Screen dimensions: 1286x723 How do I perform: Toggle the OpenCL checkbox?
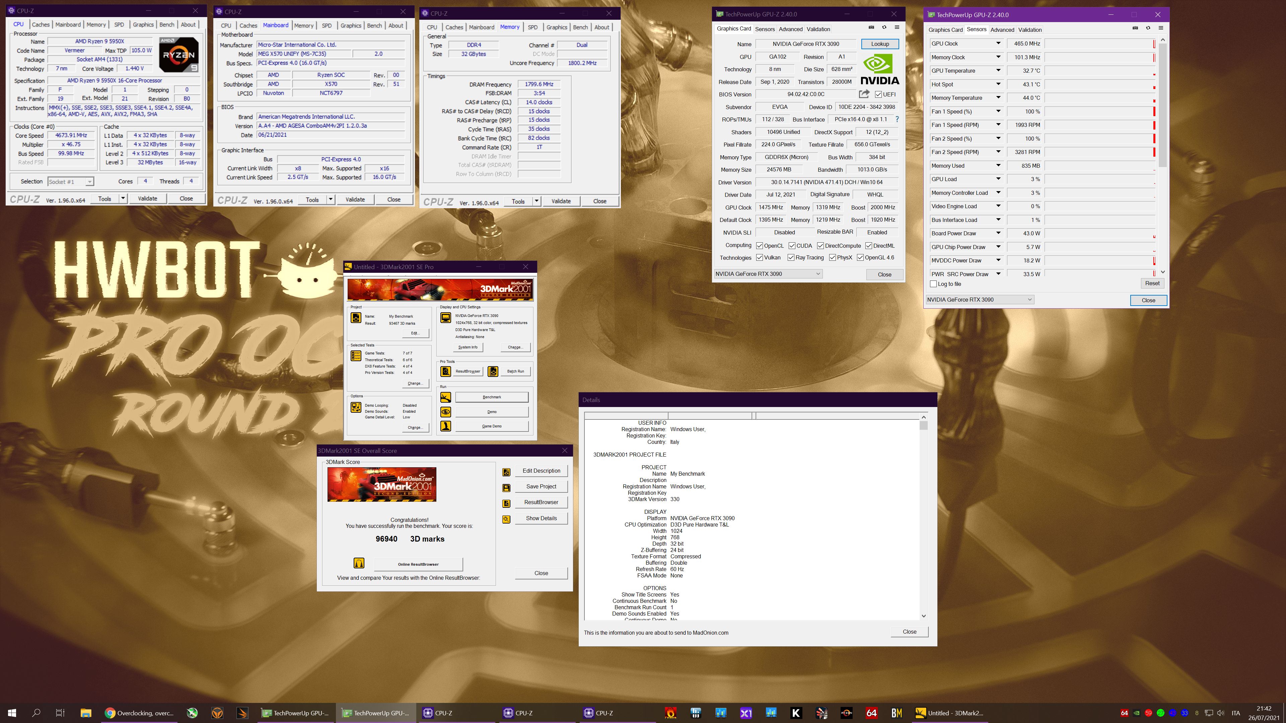click(759, 245)
